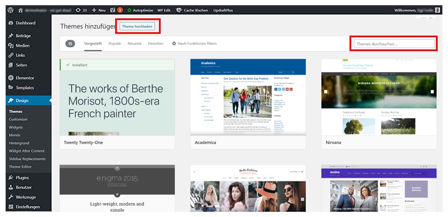
Task: Select the Design menu in the sidebar
Action: [29, 100]
